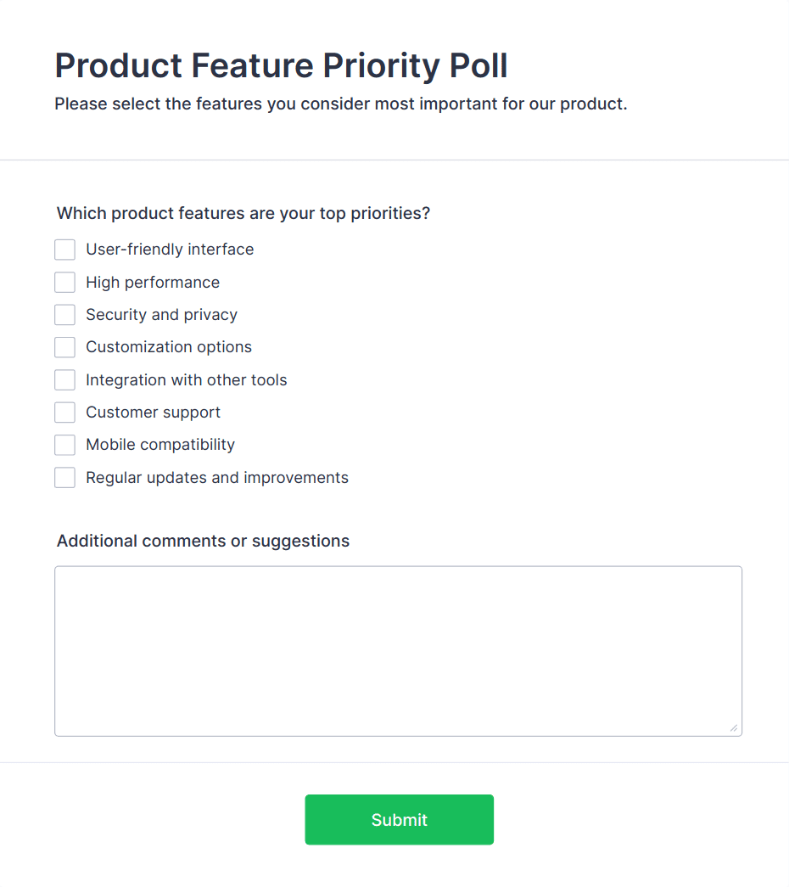Click the Submit button
The height and width of the screenshot is (887, 789).
click(399, 820)
